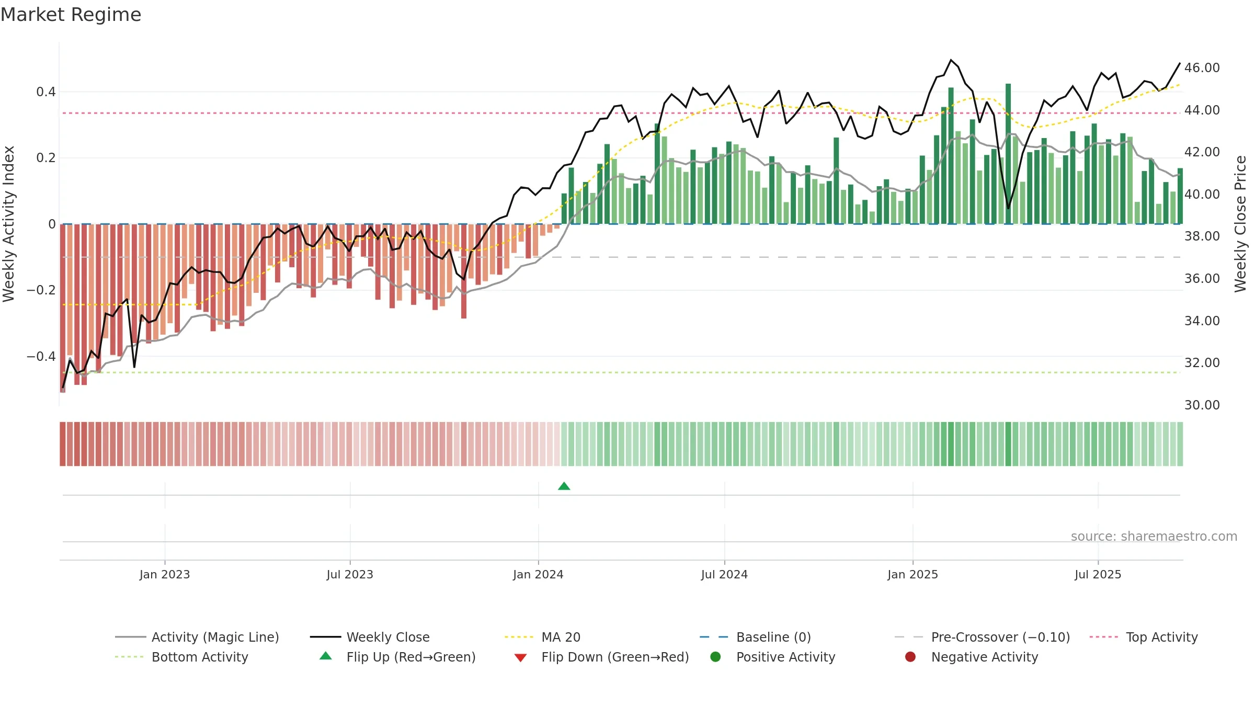The height and width of the screenshot is (706, 1255).
Task: Toggle the Pre-Crossover (−0.10) legend entry
Action: 982,637
